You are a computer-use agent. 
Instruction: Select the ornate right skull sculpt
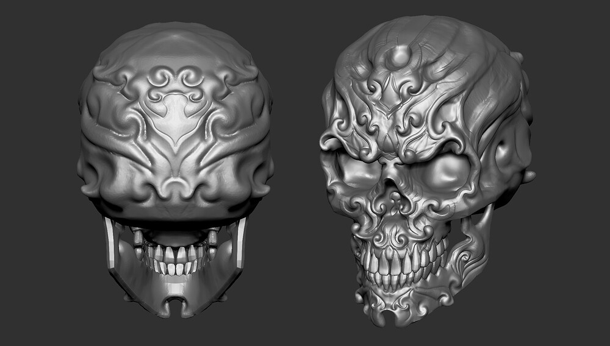click(x=427, y=171)
